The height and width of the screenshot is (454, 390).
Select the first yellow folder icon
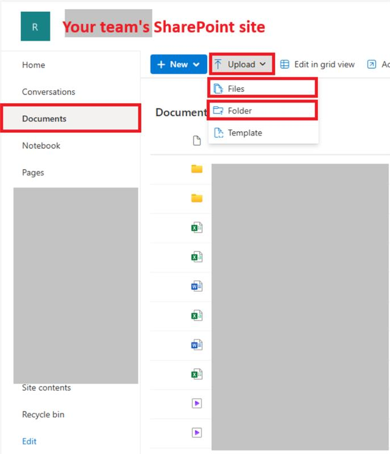click(197, 169)
